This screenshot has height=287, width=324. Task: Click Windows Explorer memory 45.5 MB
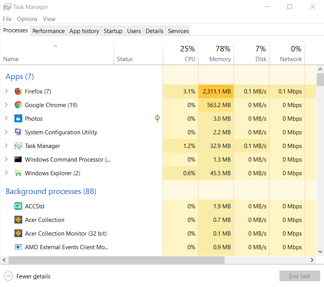pos(220,173)
